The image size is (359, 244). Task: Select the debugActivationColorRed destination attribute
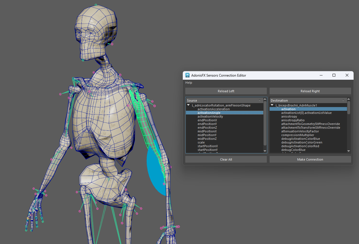pyautogui.click(x=301, y=146)
